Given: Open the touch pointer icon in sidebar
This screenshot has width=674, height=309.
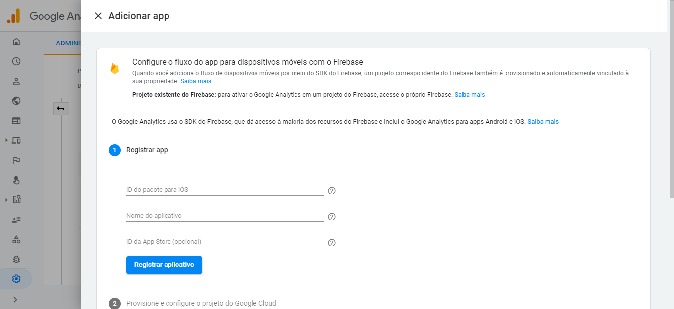Looking at the screenshot, I should tap(16, 180).
